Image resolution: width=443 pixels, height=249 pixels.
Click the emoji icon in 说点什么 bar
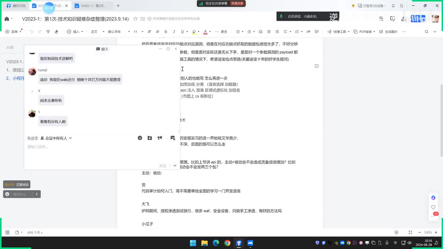click(x=7, y=194)
